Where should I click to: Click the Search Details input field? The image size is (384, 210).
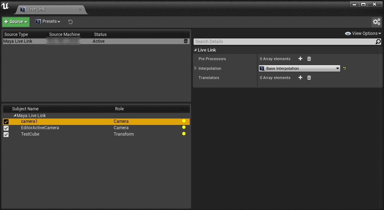pyautogui.click(x=285, y=42)
